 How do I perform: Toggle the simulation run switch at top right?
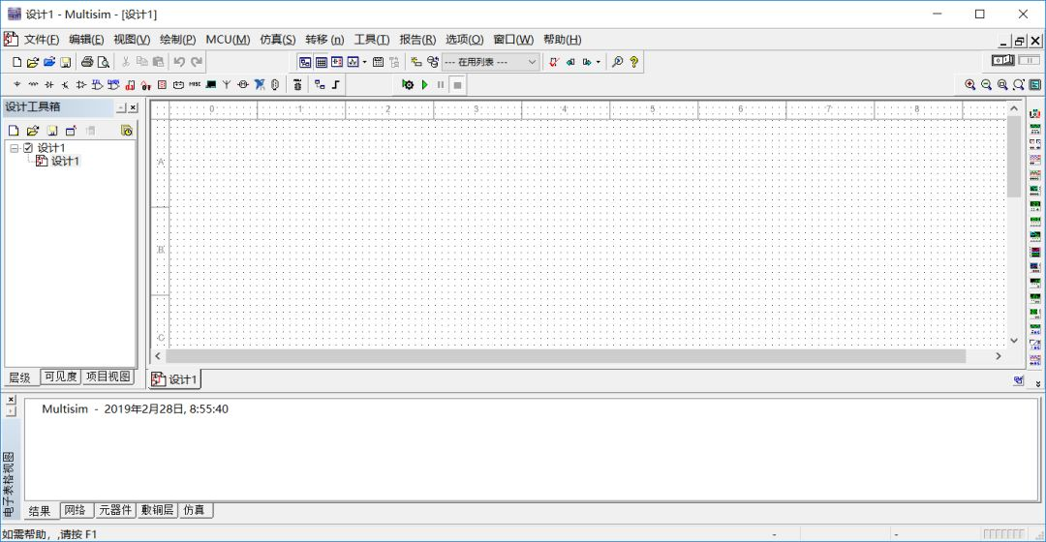click(x=1002, y=61)
